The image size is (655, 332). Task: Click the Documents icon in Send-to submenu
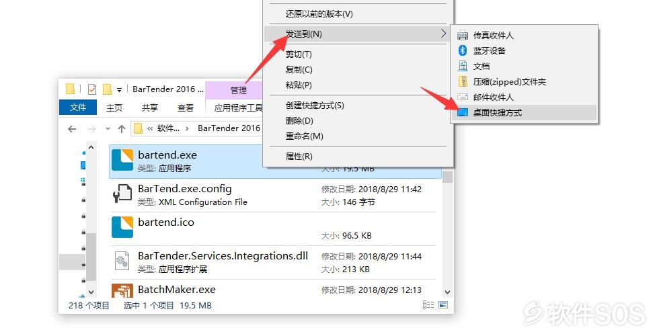coord(463,66)
